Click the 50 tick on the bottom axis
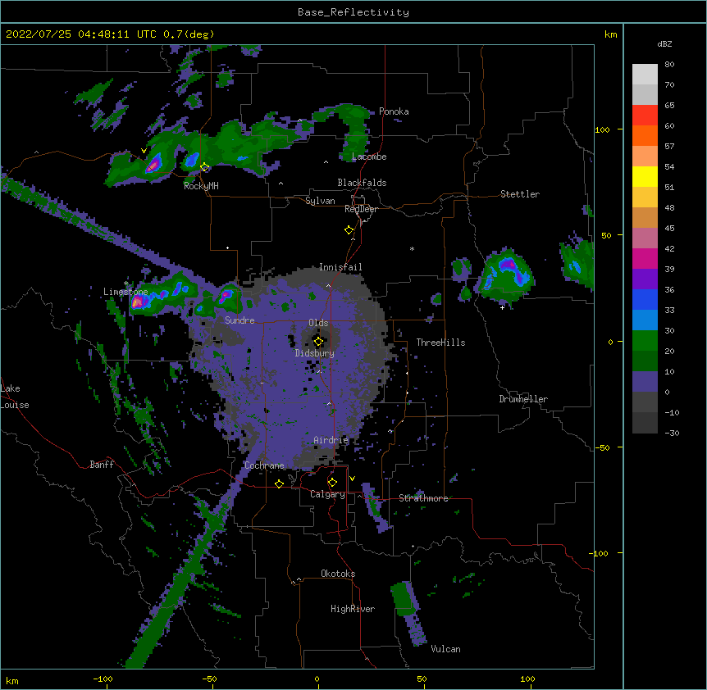707x690 pixels. pyautogui.click(x=422, y=679)
